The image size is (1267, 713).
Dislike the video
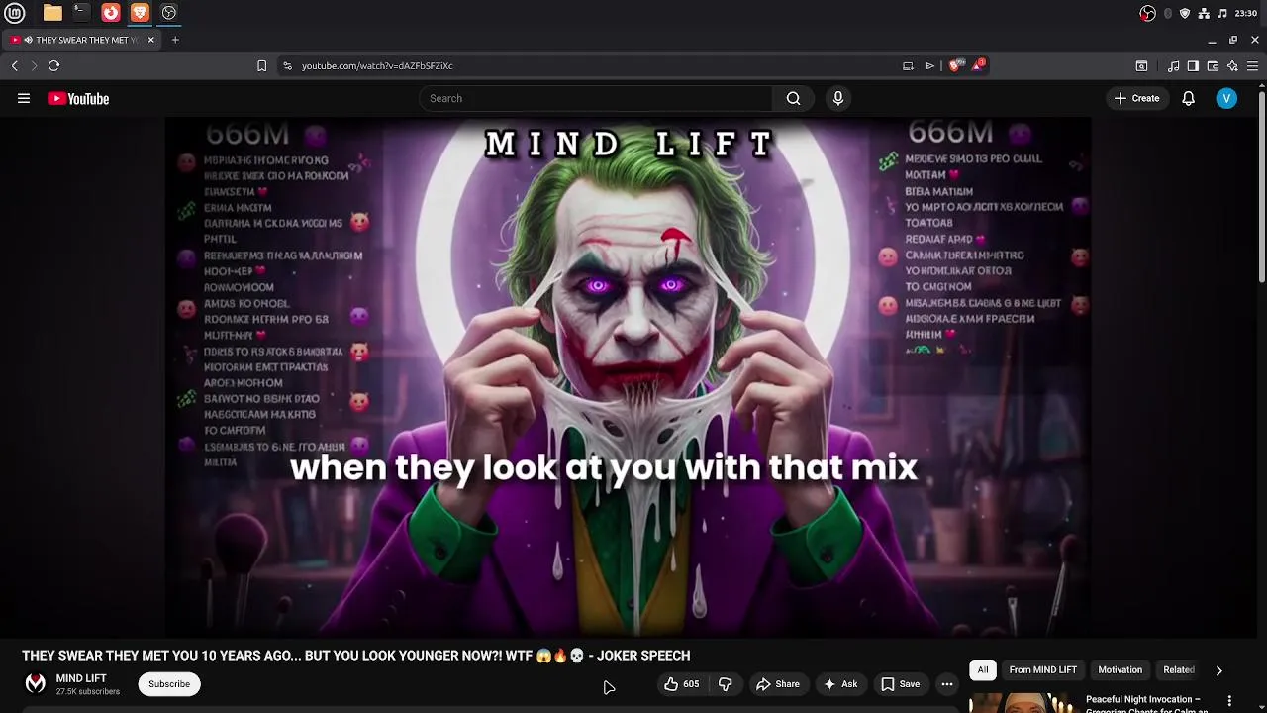click(x=725, y=684)
